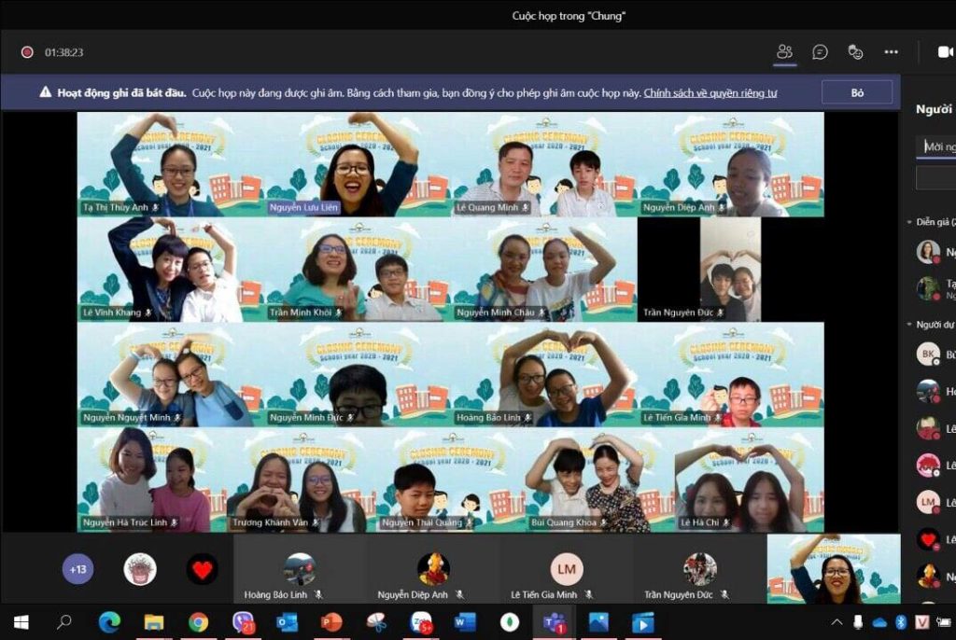Expand the system tray hidden icons chevron
956x640 pixels.
[836, 622]
